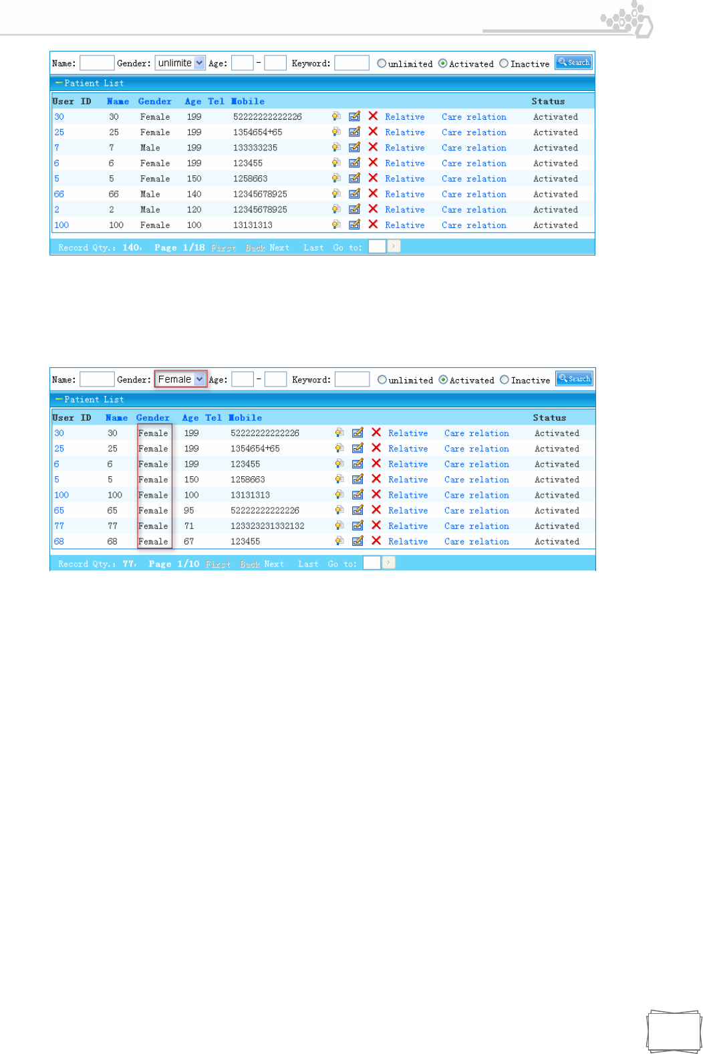Focus the maximum Age field in unlimite-gender panel

click(x=275, y=63)
